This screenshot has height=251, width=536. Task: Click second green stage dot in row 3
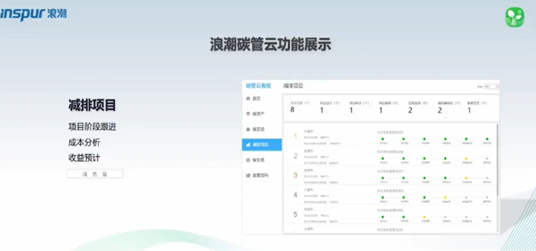(x=403, y=178)
